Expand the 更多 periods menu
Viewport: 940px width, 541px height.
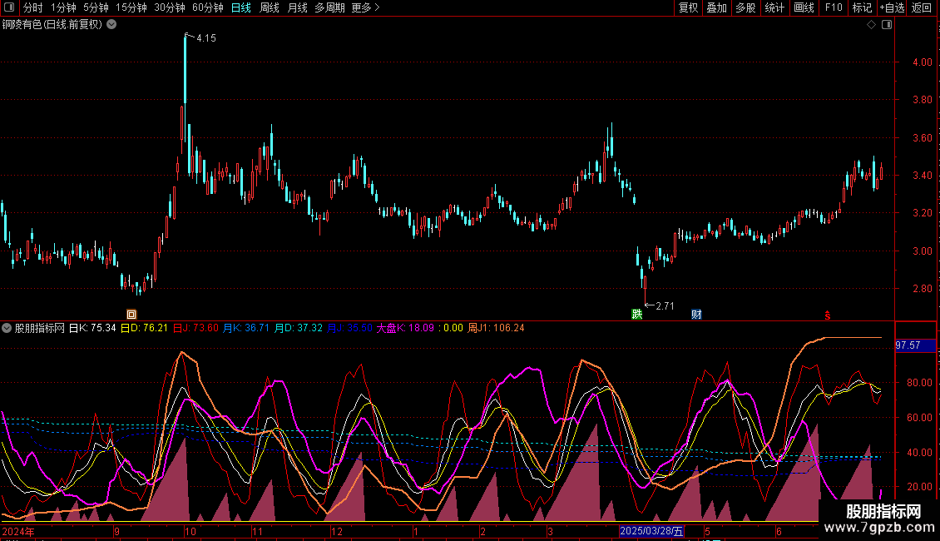[x=365, y=7]
